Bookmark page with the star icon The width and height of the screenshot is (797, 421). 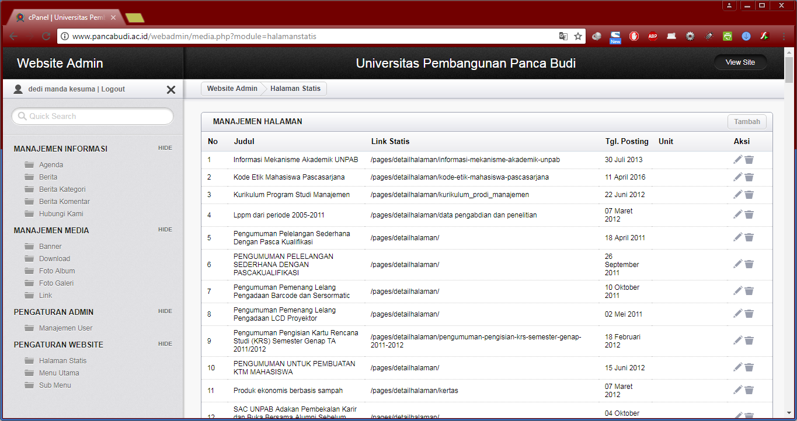[x=578, y=36]
